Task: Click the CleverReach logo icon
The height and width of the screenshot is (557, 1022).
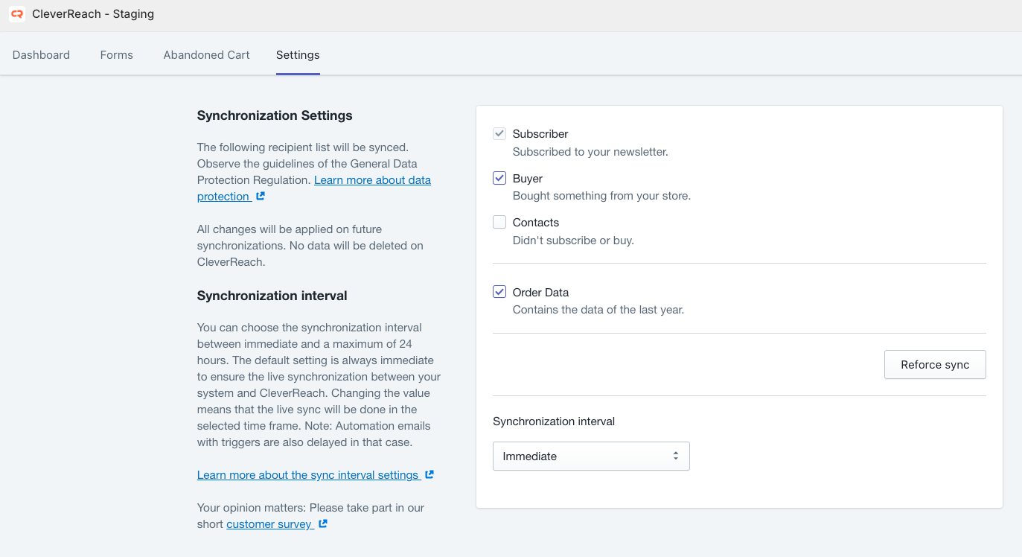Action: pyautogui.click(x=16, y=14)
